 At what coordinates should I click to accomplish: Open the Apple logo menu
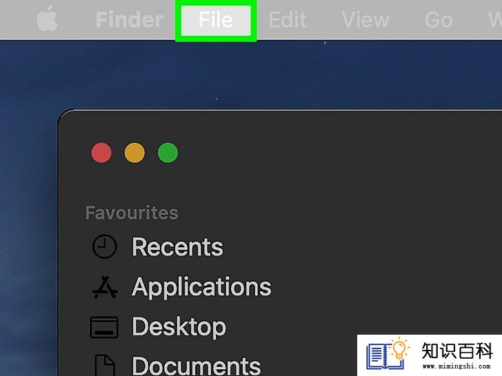47,19
